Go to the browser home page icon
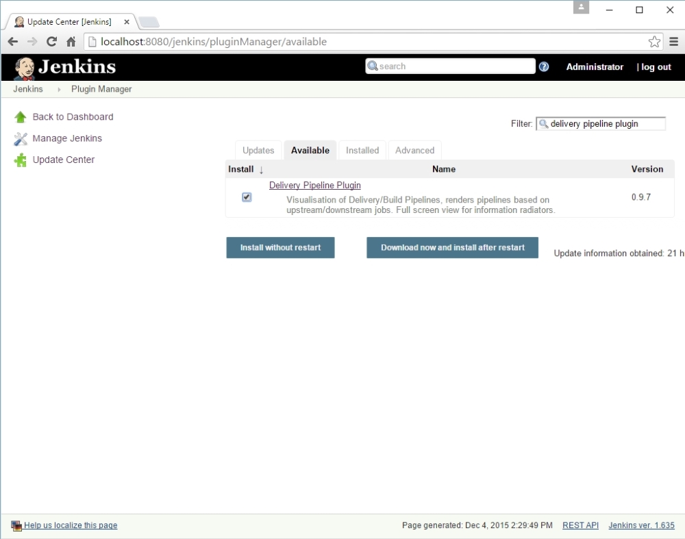Viewport: 685px width, 539px height. [71, 42]
